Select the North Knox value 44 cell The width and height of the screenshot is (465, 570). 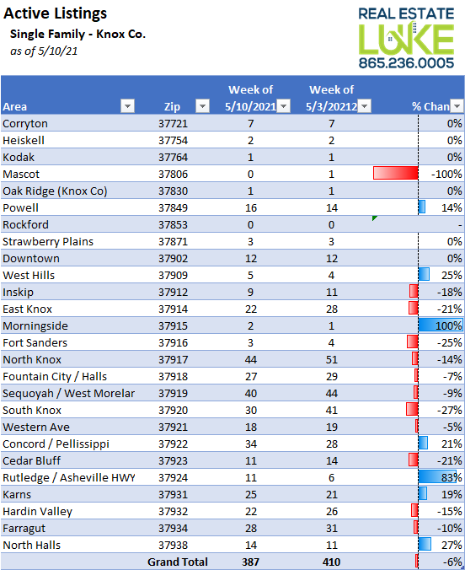tap(251, 359)
